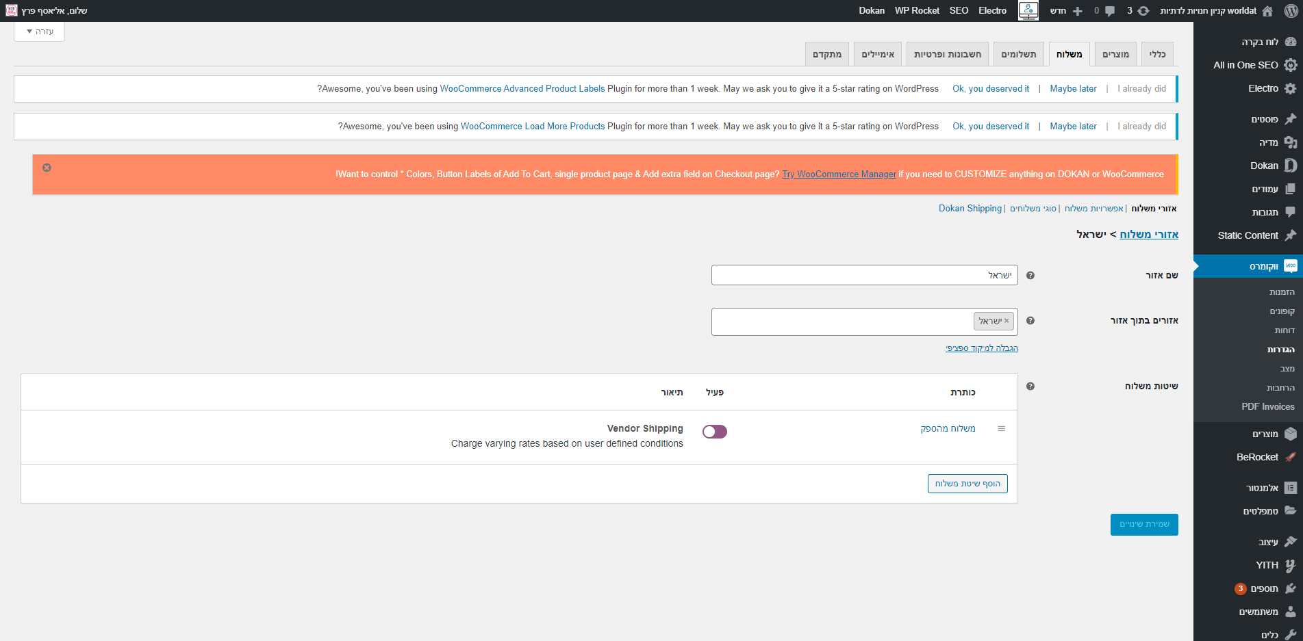Viewport: 1303px width, 641px height.
Task: Open the Dashboard gauge icon
Action: coord(1291,42)
